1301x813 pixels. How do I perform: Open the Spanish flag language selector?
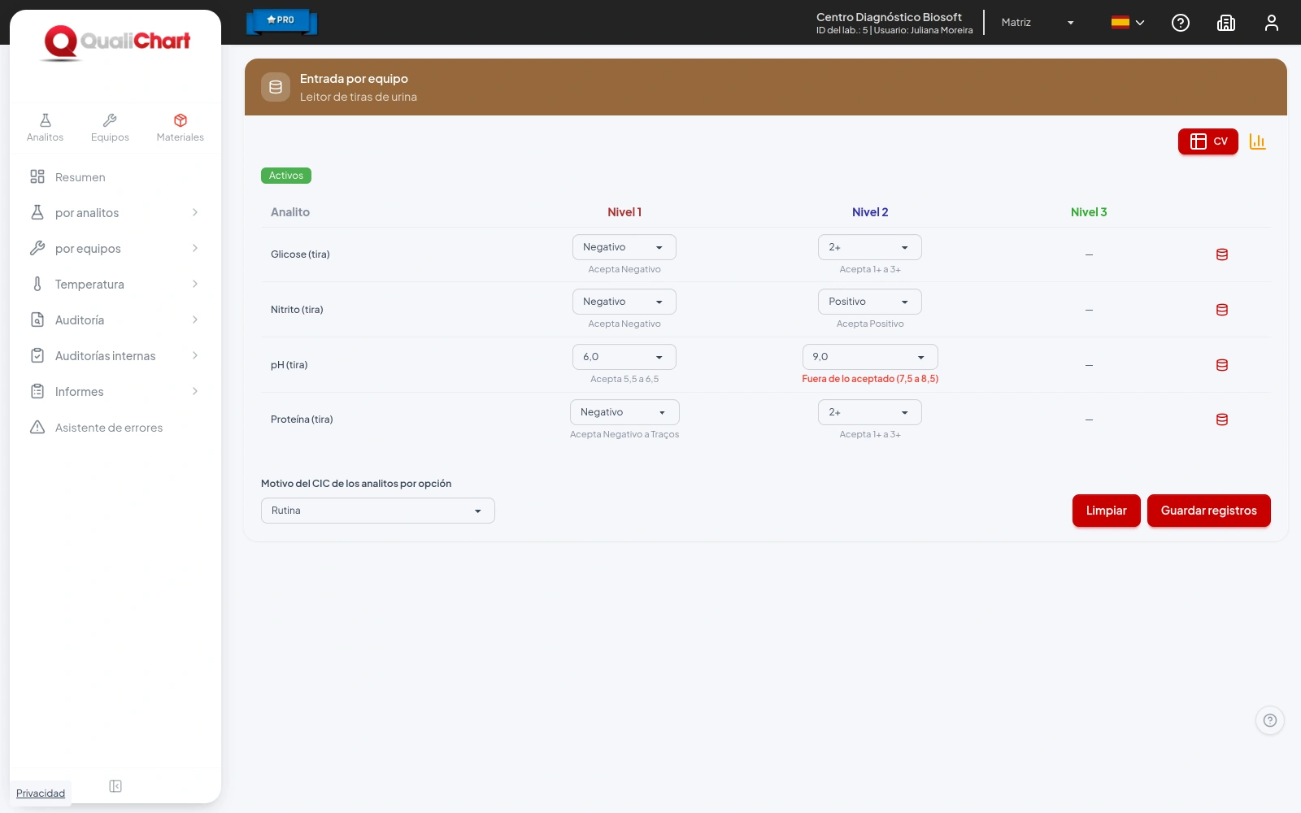tap(1128, 23)
